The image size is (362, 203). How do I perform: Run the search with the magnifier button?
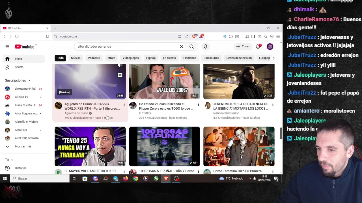pos(191,47)
